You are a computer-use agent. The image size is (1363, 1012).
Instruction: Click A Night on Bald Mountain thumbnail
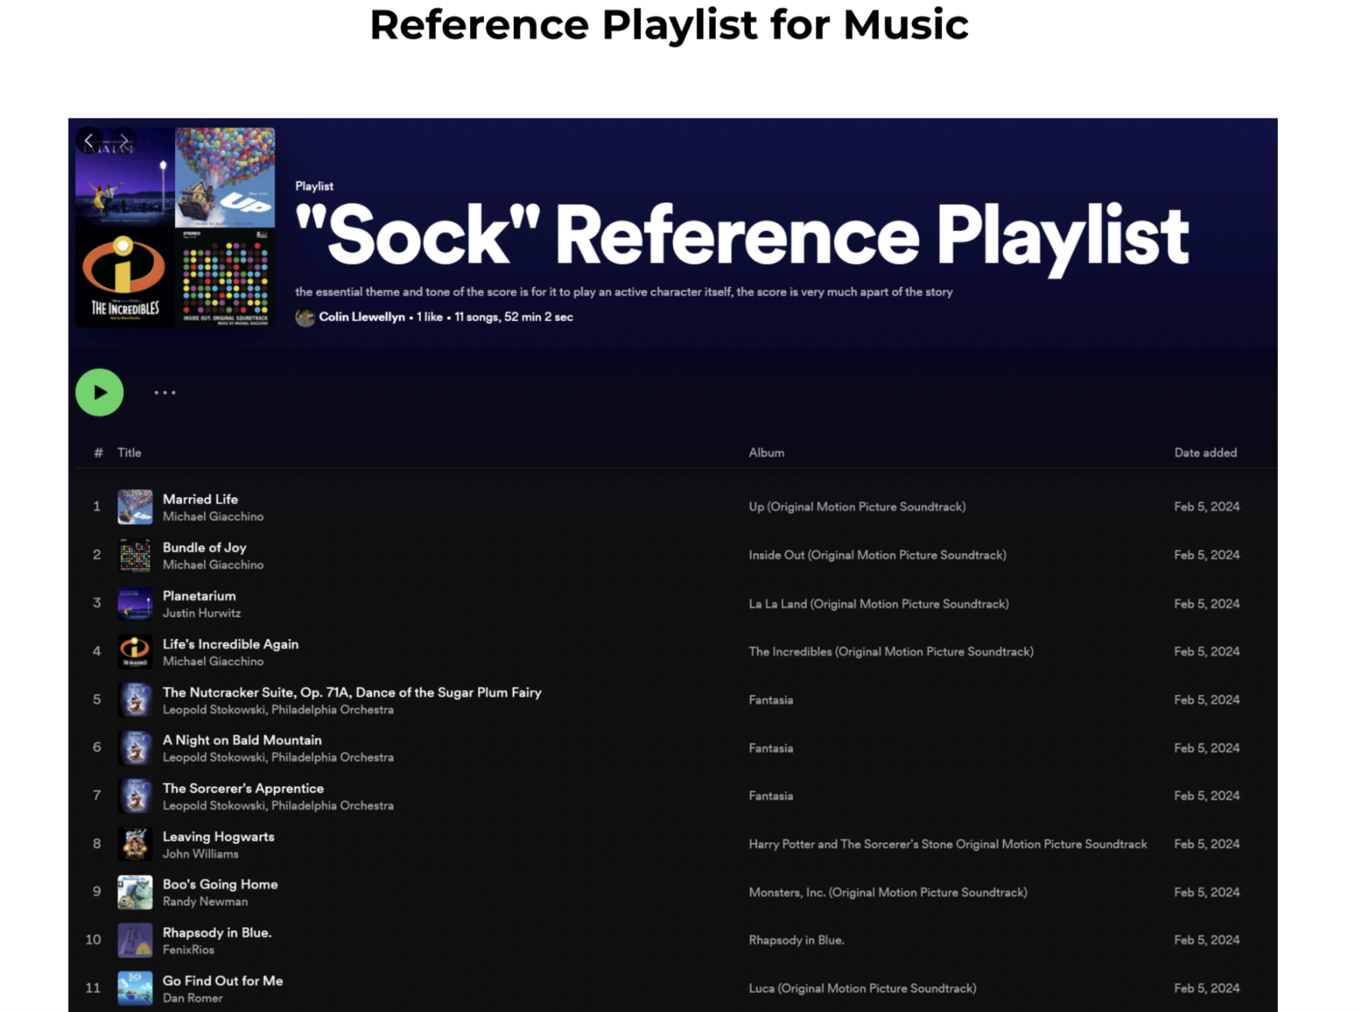coord(135,748)
